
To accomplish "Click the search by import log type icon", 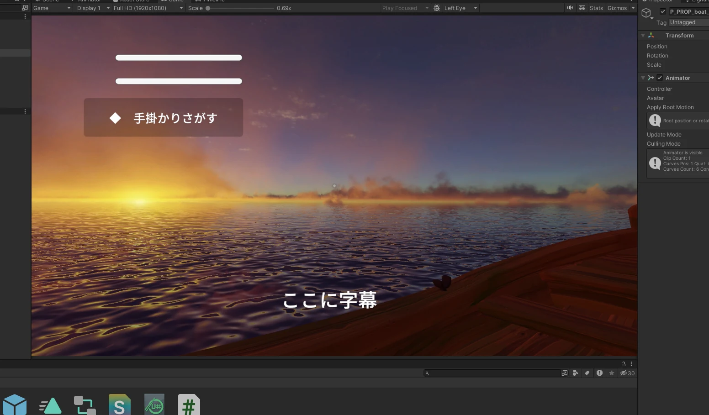I will tap(599, 373).
